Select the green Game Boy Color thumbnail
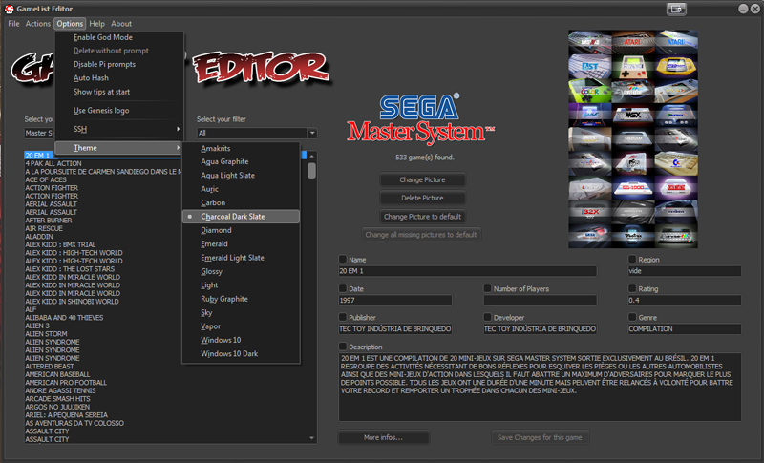The height and width of the screenshot is (463, 764). click(590, 91)
